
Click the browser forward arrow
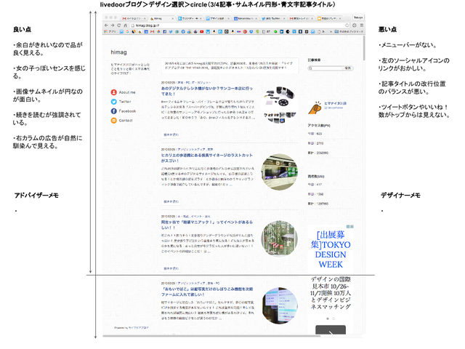coord(113,25)
